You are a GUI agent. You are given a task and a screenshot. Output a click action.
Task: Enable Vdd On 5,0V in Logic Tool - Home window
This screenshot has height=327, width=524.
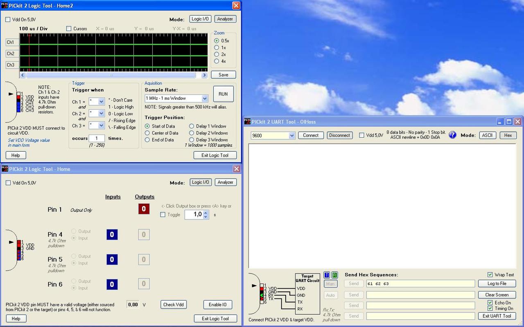tap(8, 183)
